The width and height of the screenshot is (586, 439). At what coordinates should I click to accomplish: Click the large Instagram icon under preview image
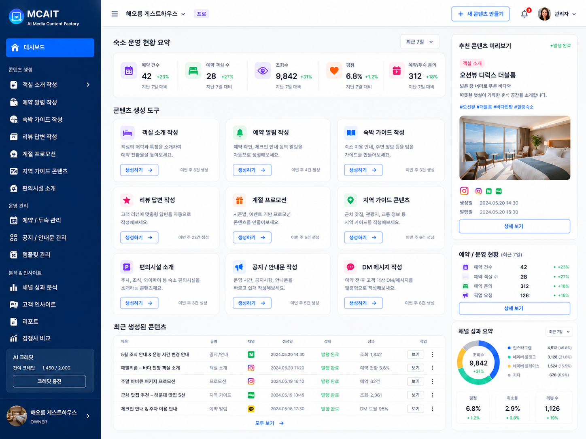[x=464, y=191]
